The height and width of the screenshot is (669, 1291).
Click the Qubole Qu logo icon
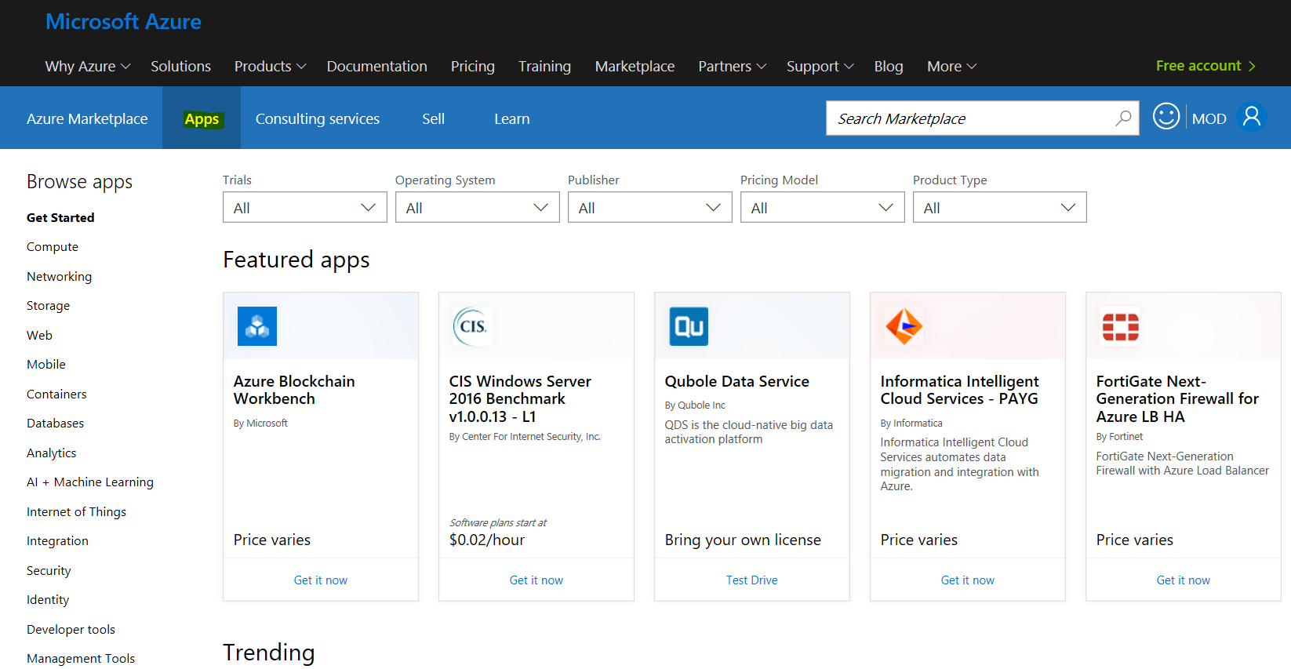coord(689,326)
